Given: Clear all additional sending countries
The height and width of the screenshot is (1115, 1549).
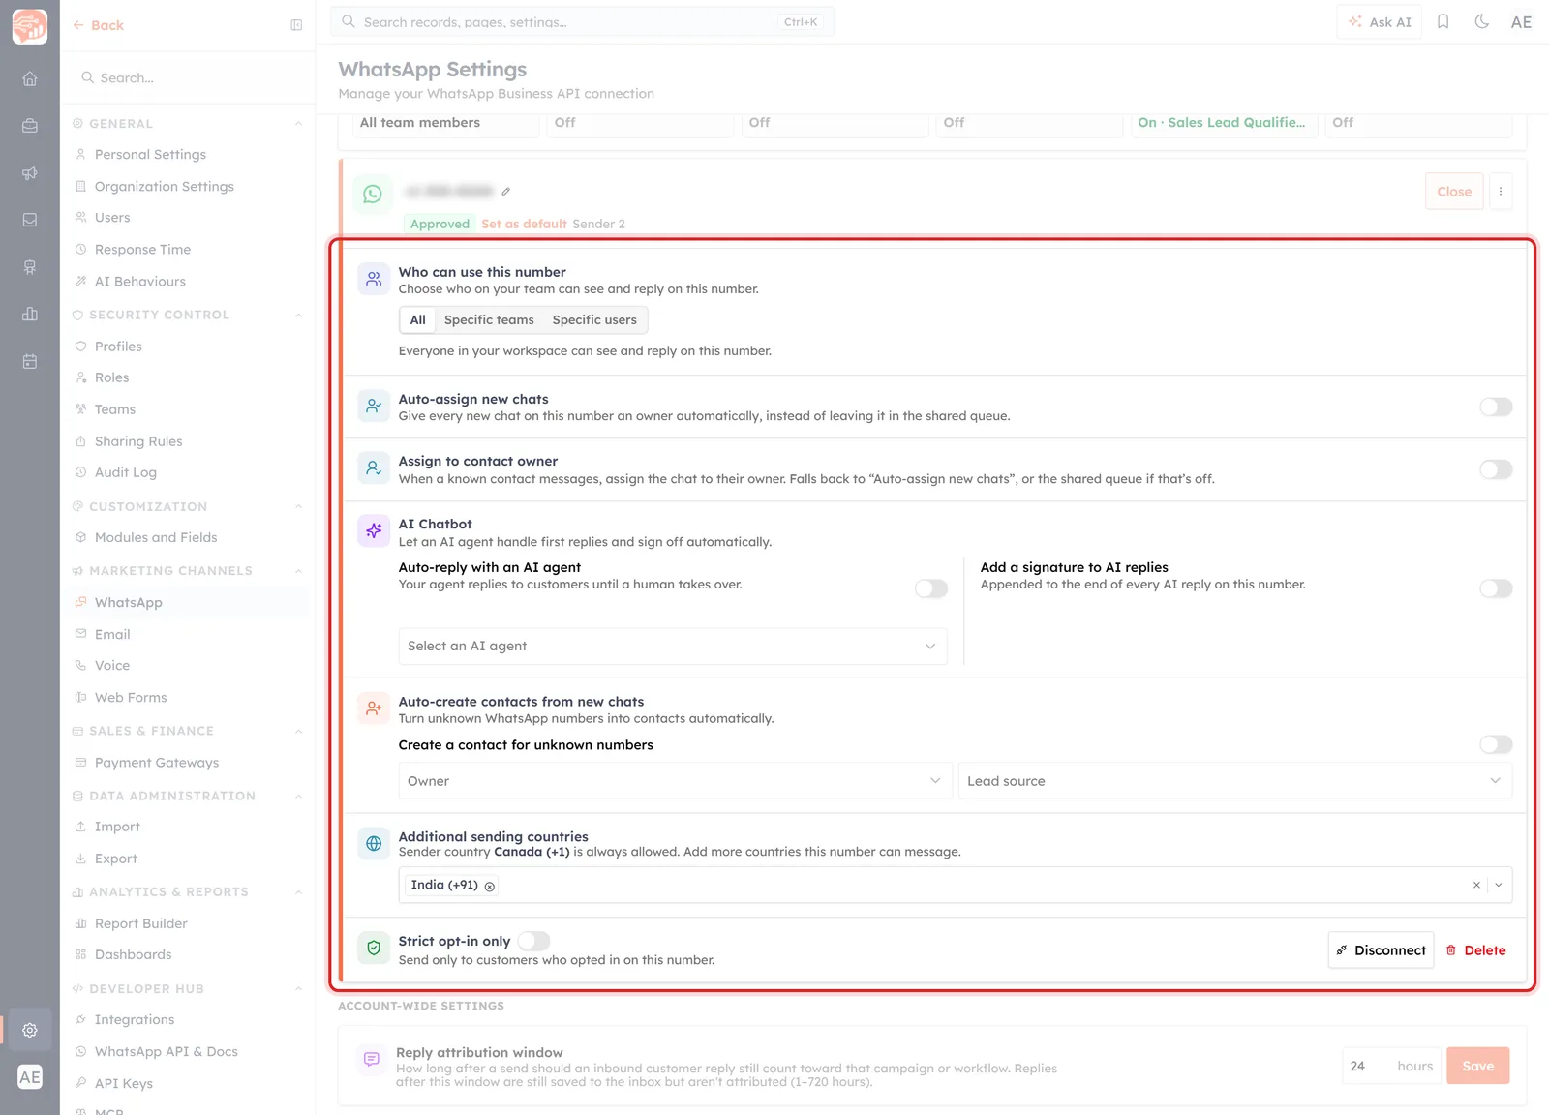Looking at the screenshot, I should [1476, 885].
